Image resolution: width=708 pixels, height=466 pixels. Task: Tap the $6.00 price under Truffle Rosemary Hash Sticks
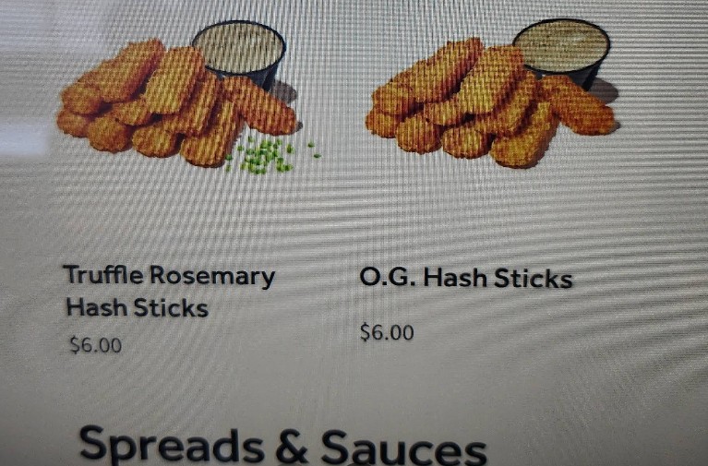point(96,345)
